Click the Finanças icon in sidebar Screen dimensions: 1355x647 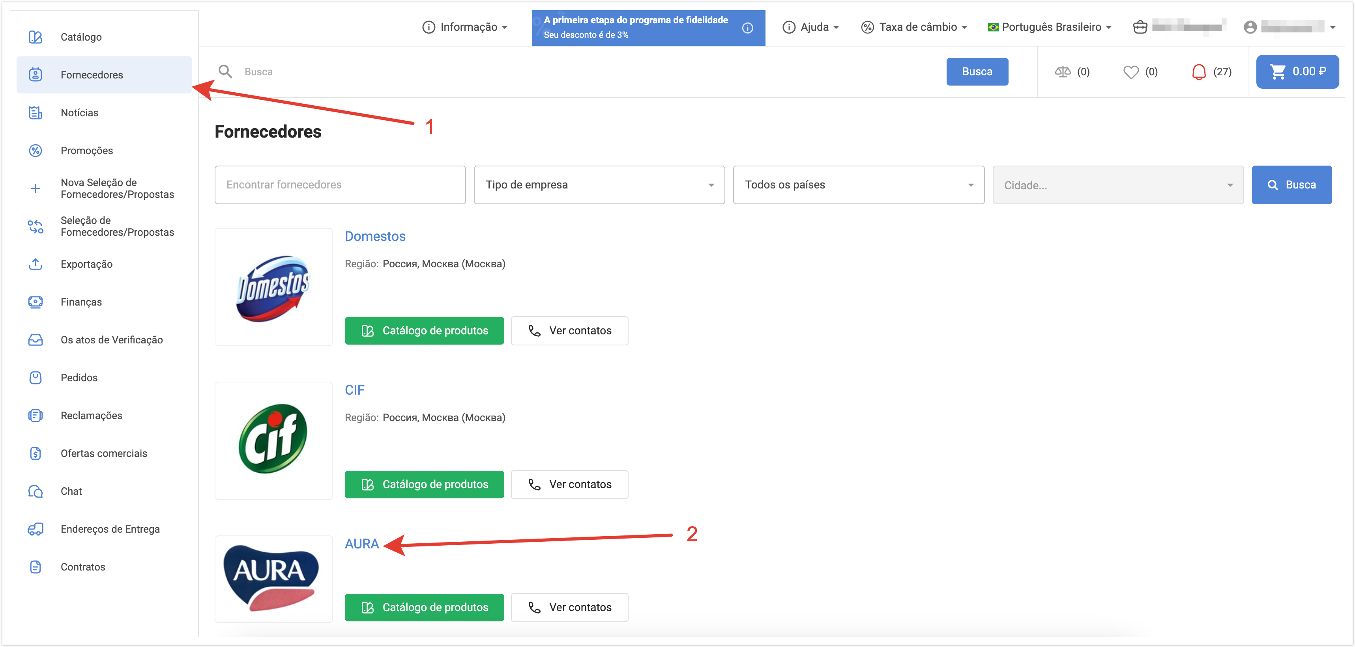[x=35, y=302]
